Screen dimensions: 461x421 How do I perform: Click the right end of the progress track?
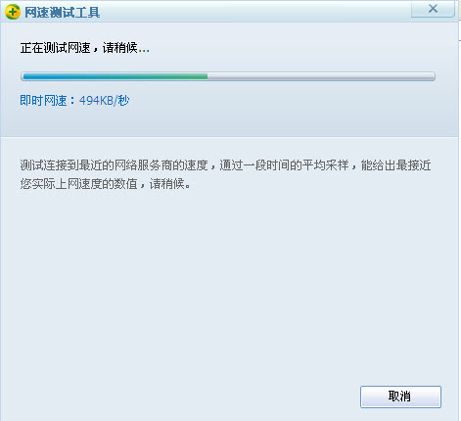431,76
